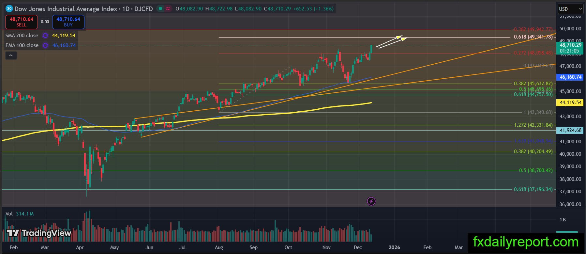This screenshot has height=254, width=586.
Task: Click the +652.53 (+1.36%) change value
Action: pyautogui.click(x=313, y=9)
